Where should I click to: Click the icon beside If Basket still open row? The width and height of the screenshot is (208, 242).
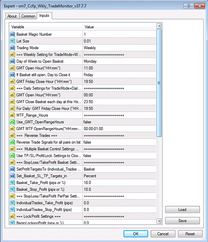click(12, 75)
